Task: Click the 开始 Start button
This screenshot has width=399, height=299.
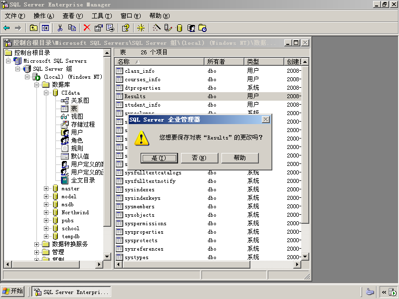Action: pos(13,291)
